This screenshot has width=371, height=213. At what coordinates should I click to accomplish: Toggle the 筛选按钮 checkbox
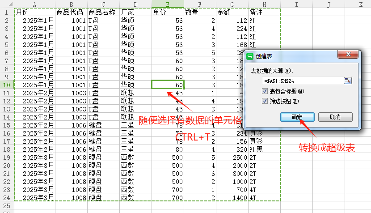(x=266, y=101)
